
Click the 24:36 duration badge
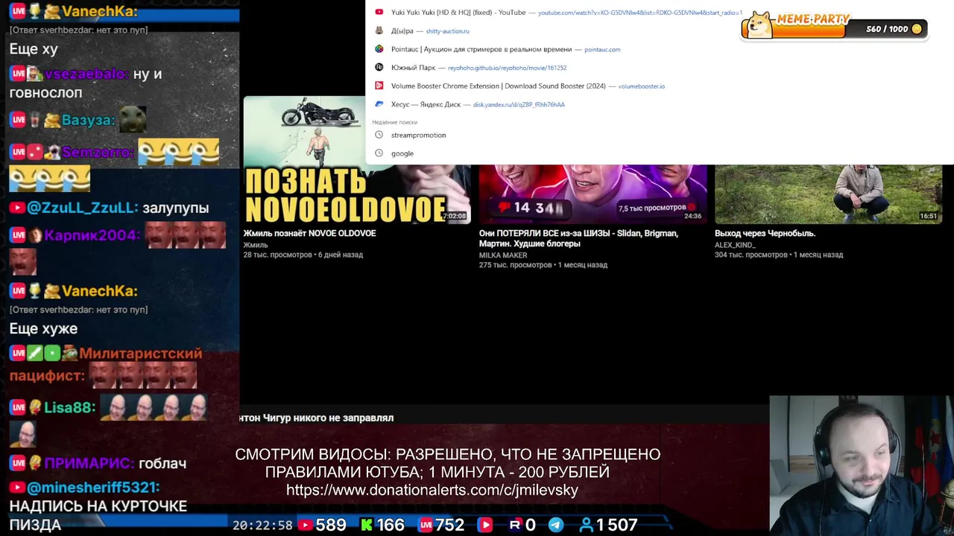(693, 216)
